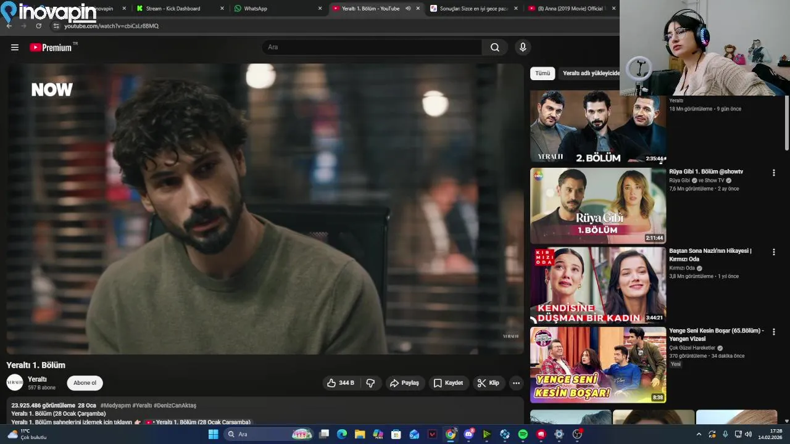Open the volume tray icon
Screen dimensions: 790x444
[x=748, y=434]
